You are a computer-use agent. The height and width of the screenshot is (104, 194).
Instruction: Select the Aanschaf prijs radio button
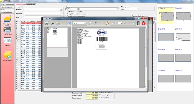click(x=100, y=95)
